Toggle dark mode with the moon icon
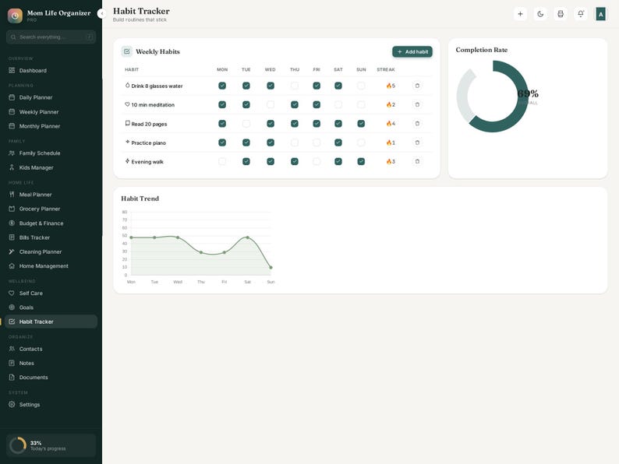619x464 pixels. (540, 14)
